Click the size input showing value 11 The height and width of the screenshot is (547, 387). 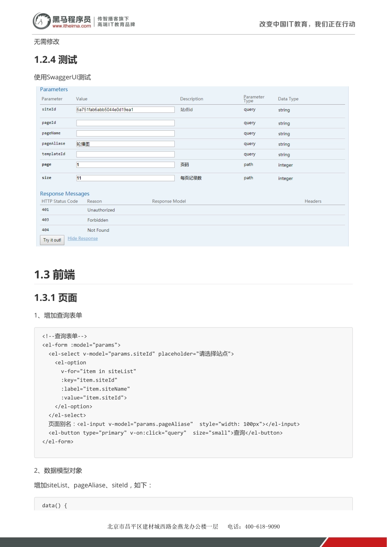[125, 178]
